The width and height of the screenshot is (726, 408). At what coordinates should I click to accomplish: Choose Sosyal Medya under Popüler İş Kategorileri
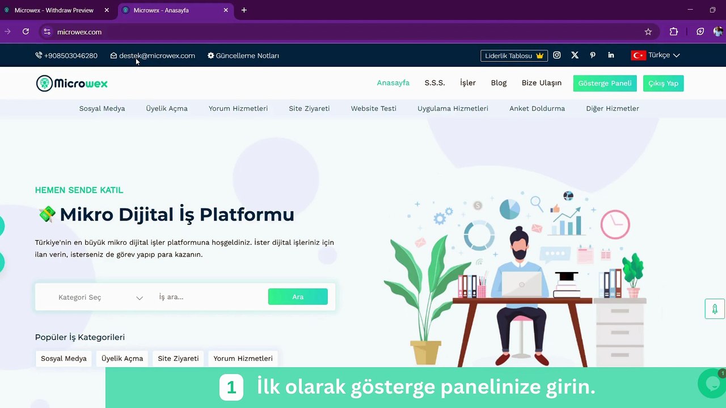[x=64, y=358]
